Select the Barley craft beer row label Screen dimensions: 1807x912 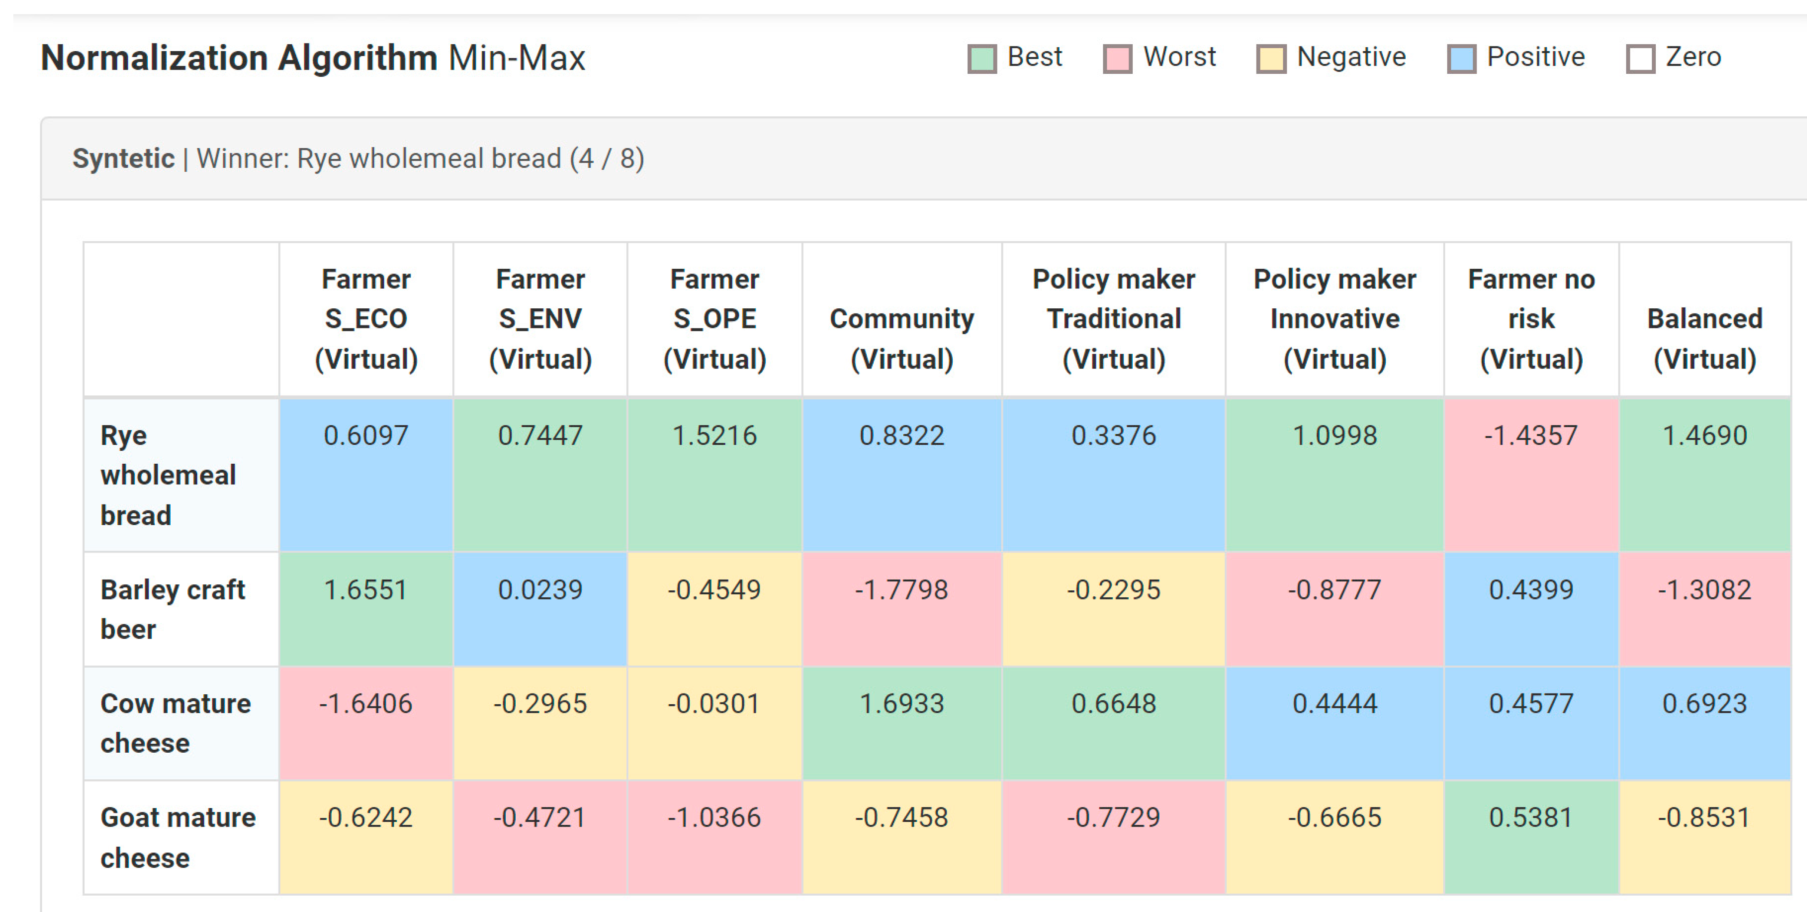(x=172, y=608)
